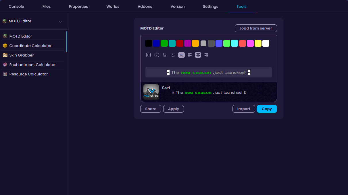This screenshot has height=195, width=348.
Task: Click the "MOTD Editor" panel heading
Action: (x=152, y=28)
